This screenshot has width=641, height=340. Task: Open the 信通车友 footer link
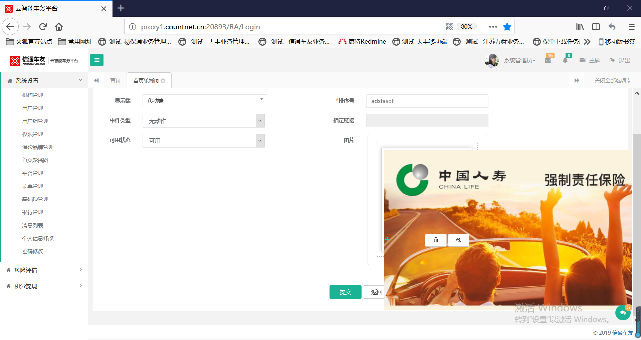[623, 333]
